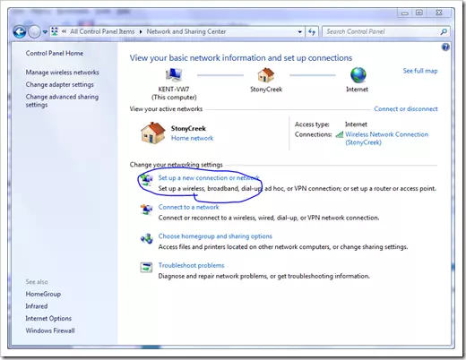The image size is (466, 360).
Task: Go to Control Panel Home
Action: [x=55, y=53]
